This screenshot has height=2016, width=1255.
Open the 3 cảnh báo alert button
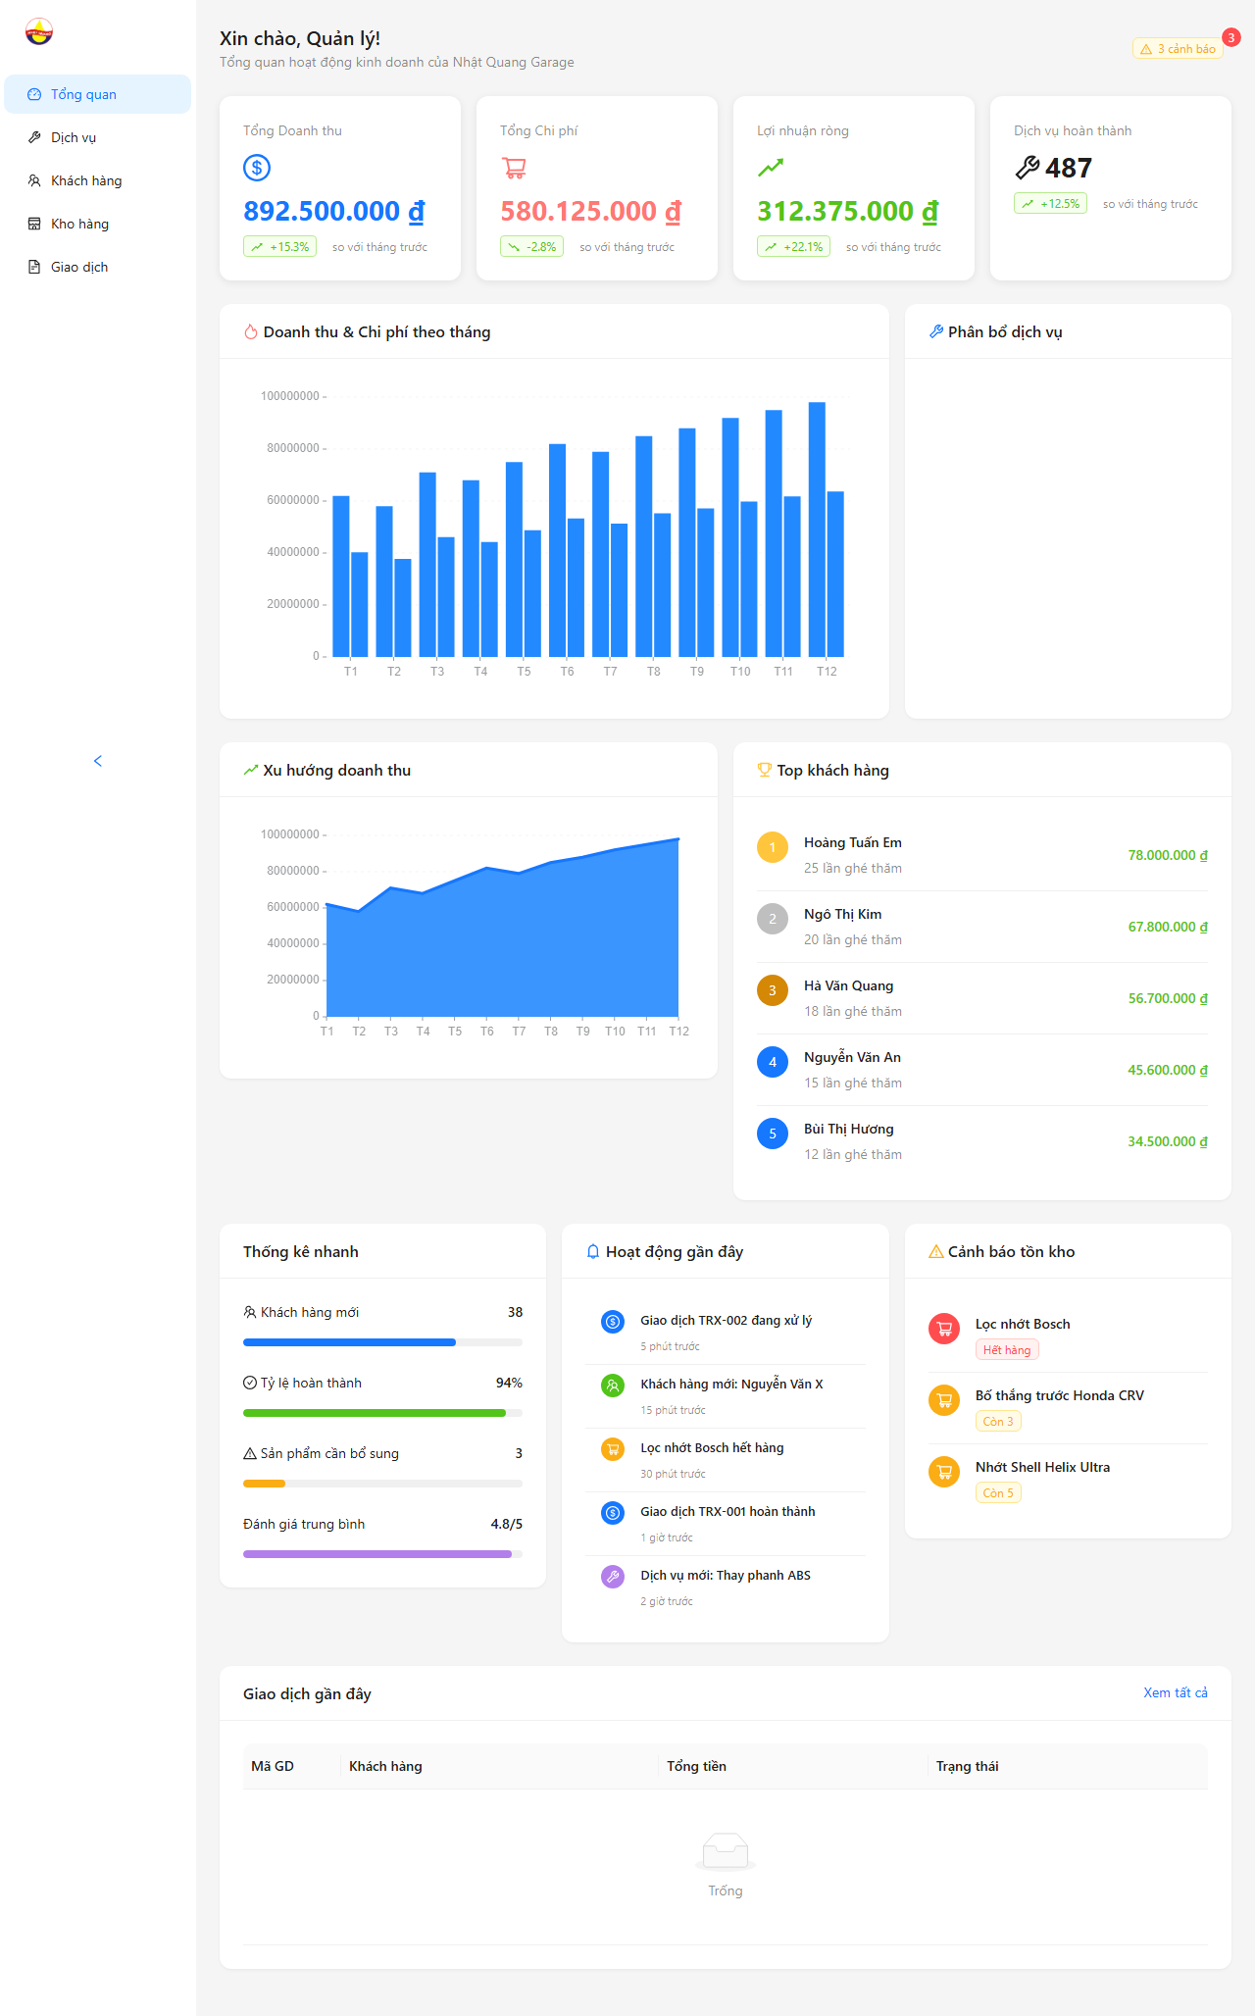point(1178,49)
